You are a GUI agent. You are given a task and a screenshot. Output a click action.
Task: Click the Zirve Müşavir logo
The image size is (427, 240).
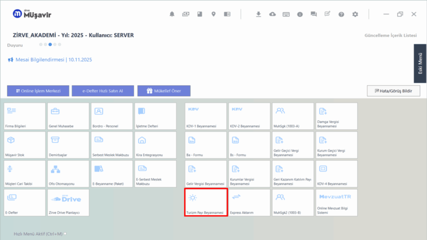32,14
